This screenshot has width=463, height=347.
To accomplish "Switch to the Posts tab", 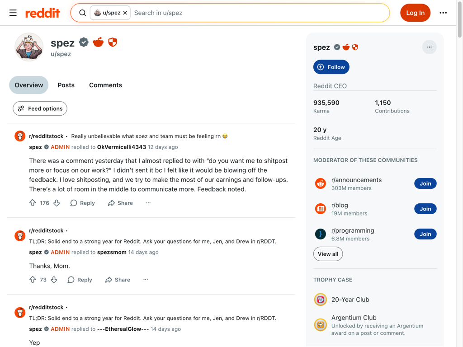I will click(x=66, y=85).
